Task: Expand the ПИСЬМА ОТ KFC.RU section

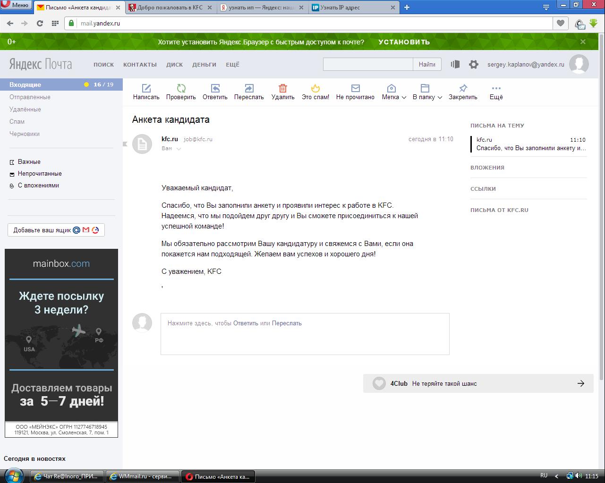Action: click(499, 210)
